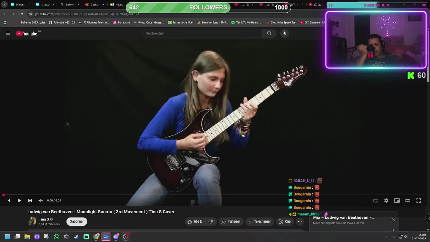Open the YouTube hamburger guide menu
Image resolution: width=430 pixels, height=242 pixels.
(8, 33)
